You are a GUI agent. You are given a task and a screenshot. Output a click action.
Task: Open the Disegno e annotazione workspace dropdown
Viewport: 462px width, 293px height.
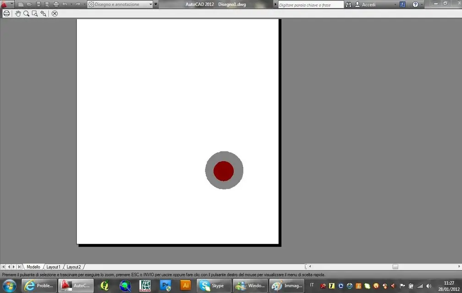pyautogui.click(x=120, y=5)
